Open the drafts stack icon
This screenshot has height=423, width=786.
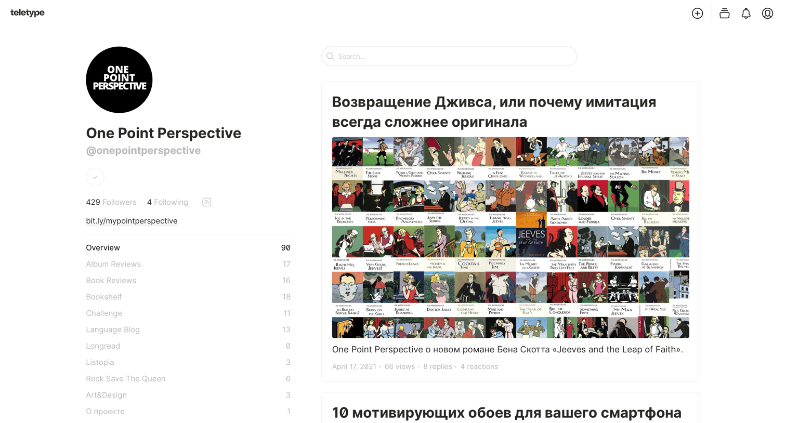[724, 14]
